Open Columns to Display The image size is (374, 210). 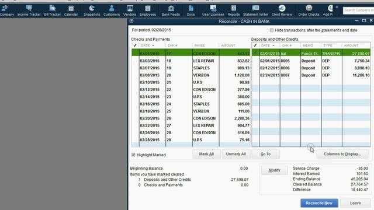(x=342, y=154)
